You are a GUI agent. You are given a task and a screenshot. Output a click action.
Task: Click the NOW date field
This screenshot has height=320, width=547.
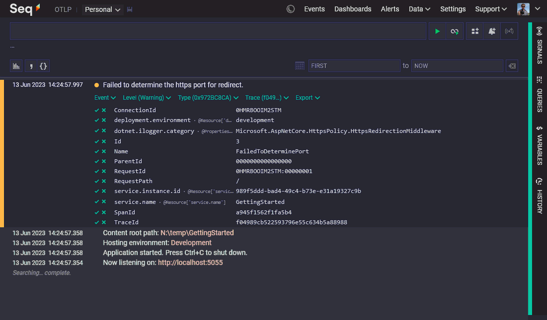[457, 66]
